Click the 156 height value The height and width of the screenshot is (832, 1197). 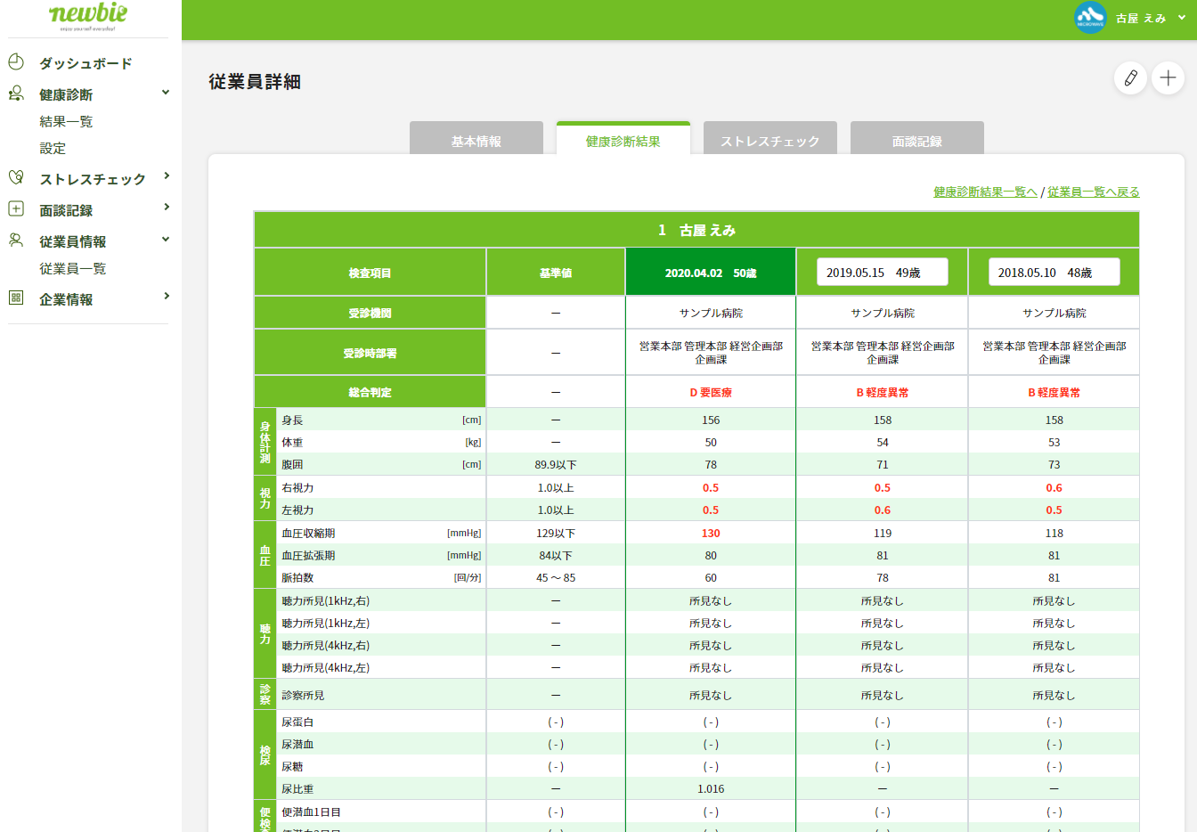coord(711,420)
